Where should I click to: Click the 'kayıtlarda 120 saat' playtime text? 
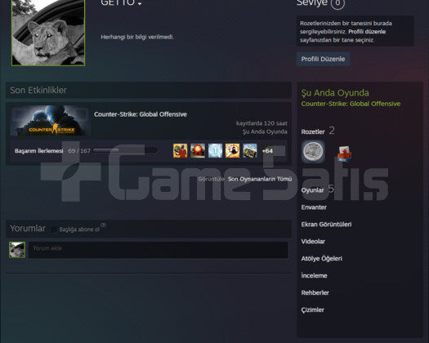pos(261,123)
